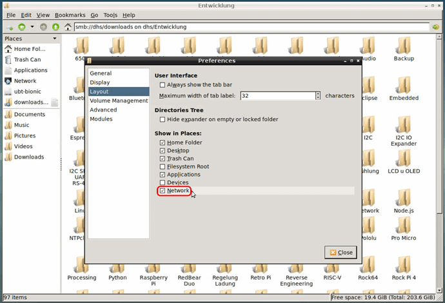Screen dimensions: 445x303
Task: Click the grey Forward toolbar icon
Action: (x=43, y=27)
